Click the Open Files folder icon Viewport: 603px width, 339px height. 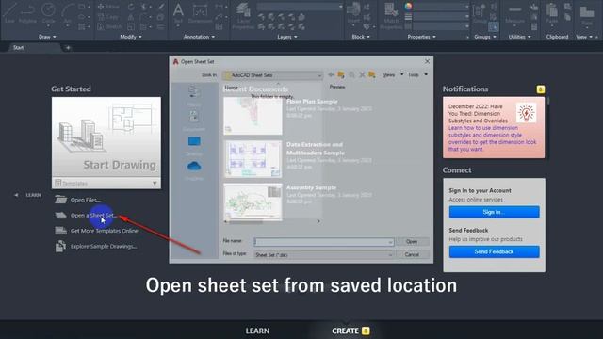[x=60, y=200]
